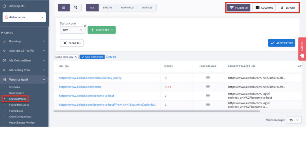Open the Issue Report page

pyautogui.click(x=16, y=93)
